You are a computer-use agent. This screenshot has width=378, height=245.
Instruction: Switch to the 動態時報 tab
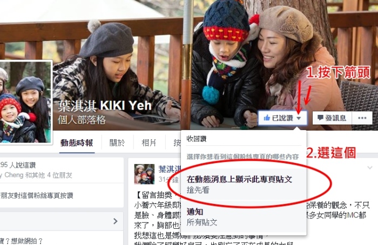click(77, 143)
